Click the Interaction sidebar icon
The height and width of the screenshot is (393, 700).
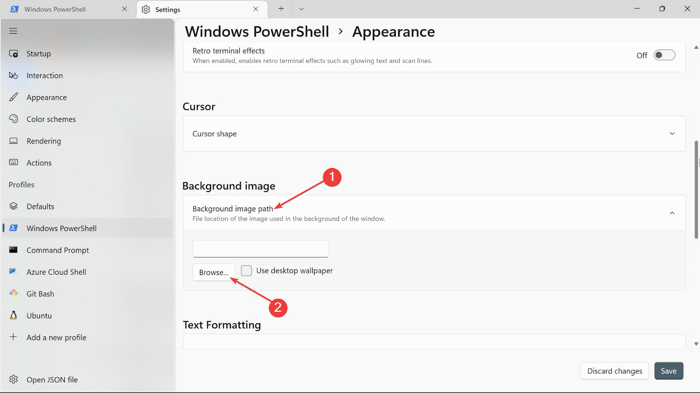point(14,76)
